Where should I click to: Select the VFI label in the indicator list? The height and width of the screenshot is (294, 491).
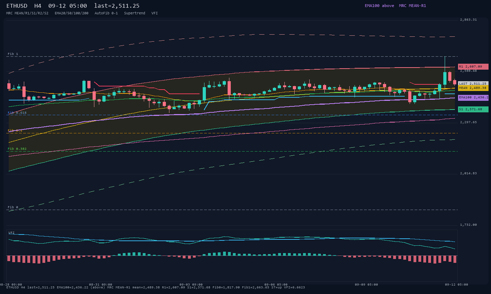[x=155, y=13]
